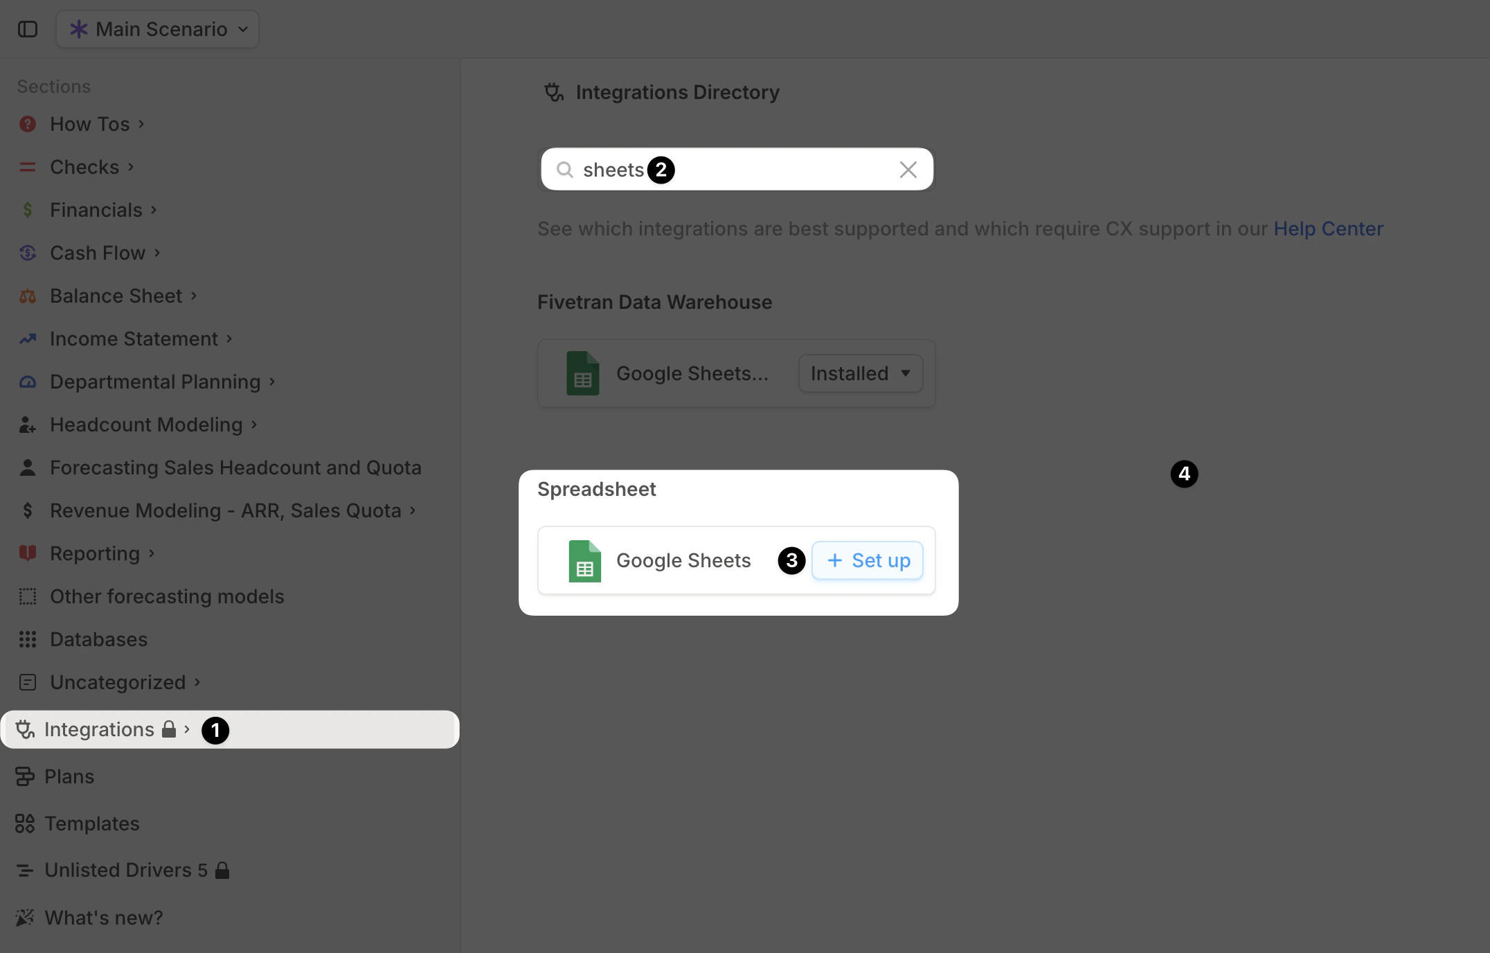Image resolution: width=1490 pixels, height=953 pixels.
Task: Clear the sheets search query
Action: (x=908, y=169)
